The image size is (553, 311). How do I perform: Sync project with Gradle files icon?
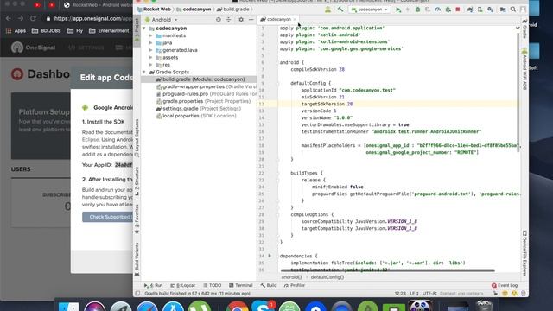click(x=470, y=10)
